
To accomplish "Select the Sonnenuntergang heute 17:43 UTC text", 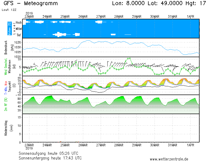I will (50, 158).
